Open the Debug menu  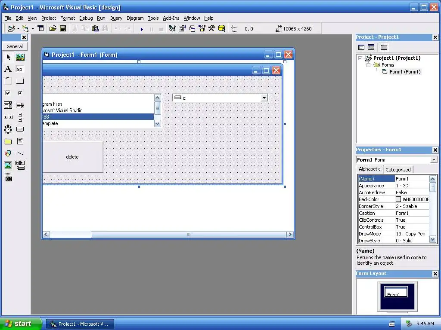86,18
